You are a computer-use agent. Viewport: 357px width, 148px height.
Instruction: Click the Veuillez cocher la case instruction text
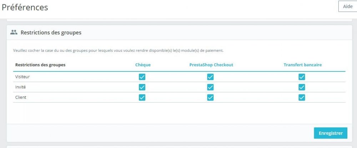click(x=119, y=50)
